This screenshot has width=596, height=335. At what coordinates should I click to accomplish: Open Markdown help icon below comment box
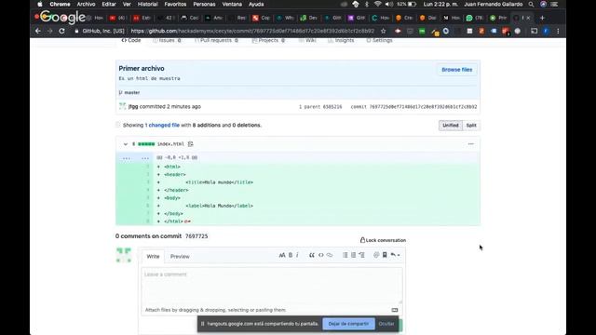click(x=395, y=310)
